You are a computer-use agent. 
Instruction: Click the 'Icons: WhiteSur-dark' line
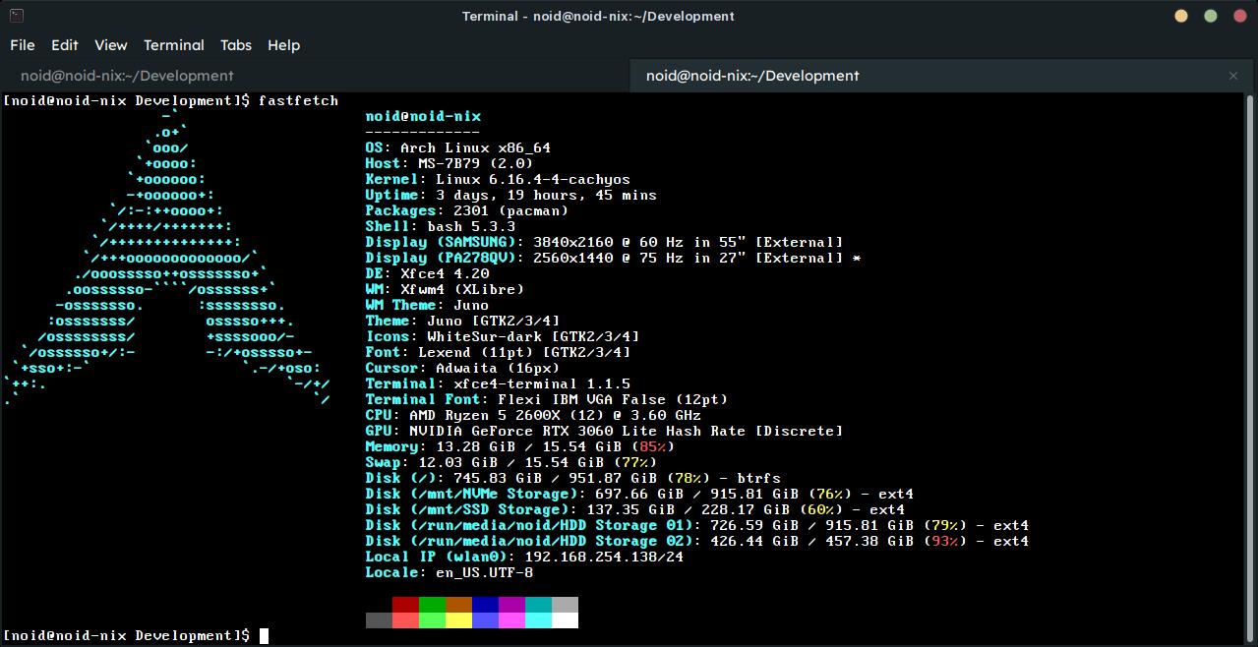(503, 336)
